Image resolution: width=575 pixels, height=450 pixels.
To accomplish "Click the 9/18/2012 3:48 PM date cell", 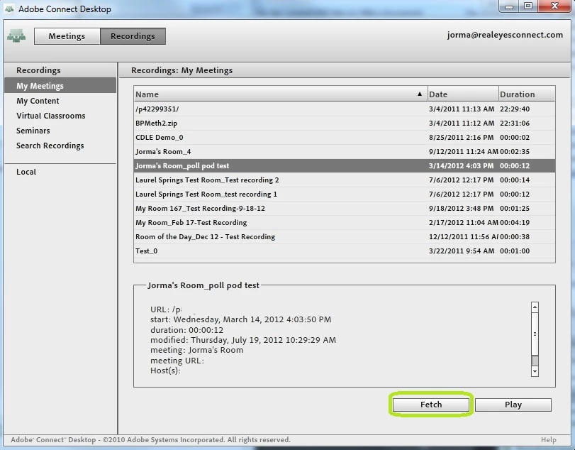I will [x=461, y=209].
